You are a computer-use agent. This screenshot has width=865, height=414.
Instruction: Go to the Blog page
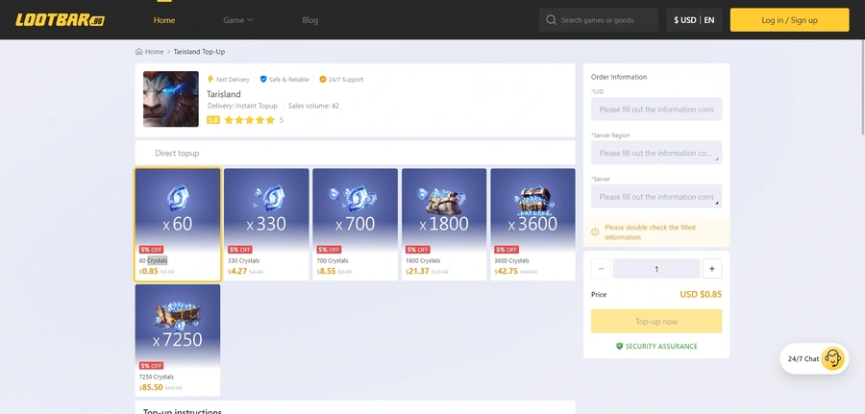pyautogui.click(x=310, y=20)
